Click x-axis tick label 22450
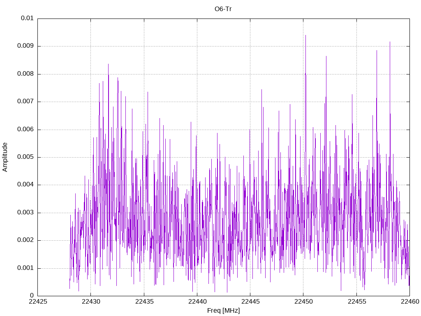Image resolution: width=421 pixels, height=316 pixels. coord(304,302)
